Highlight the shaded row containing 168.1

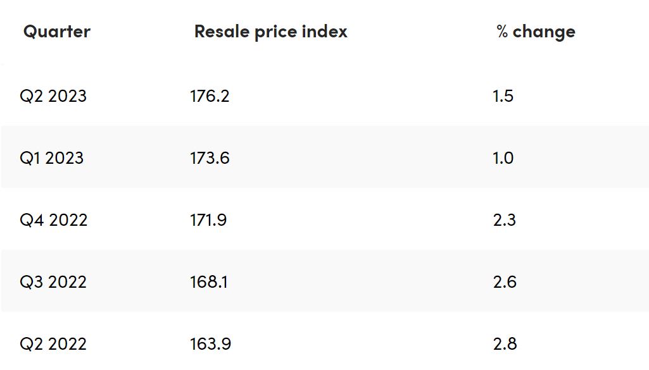click(x=355, y=282)
